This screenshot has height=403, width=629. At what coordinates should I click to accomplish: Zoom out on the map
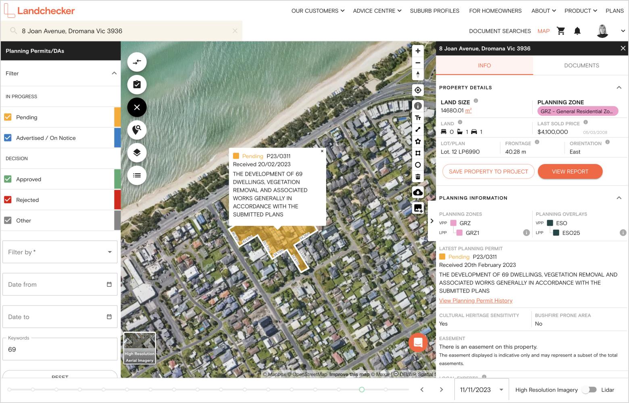[x=418, y=62]
